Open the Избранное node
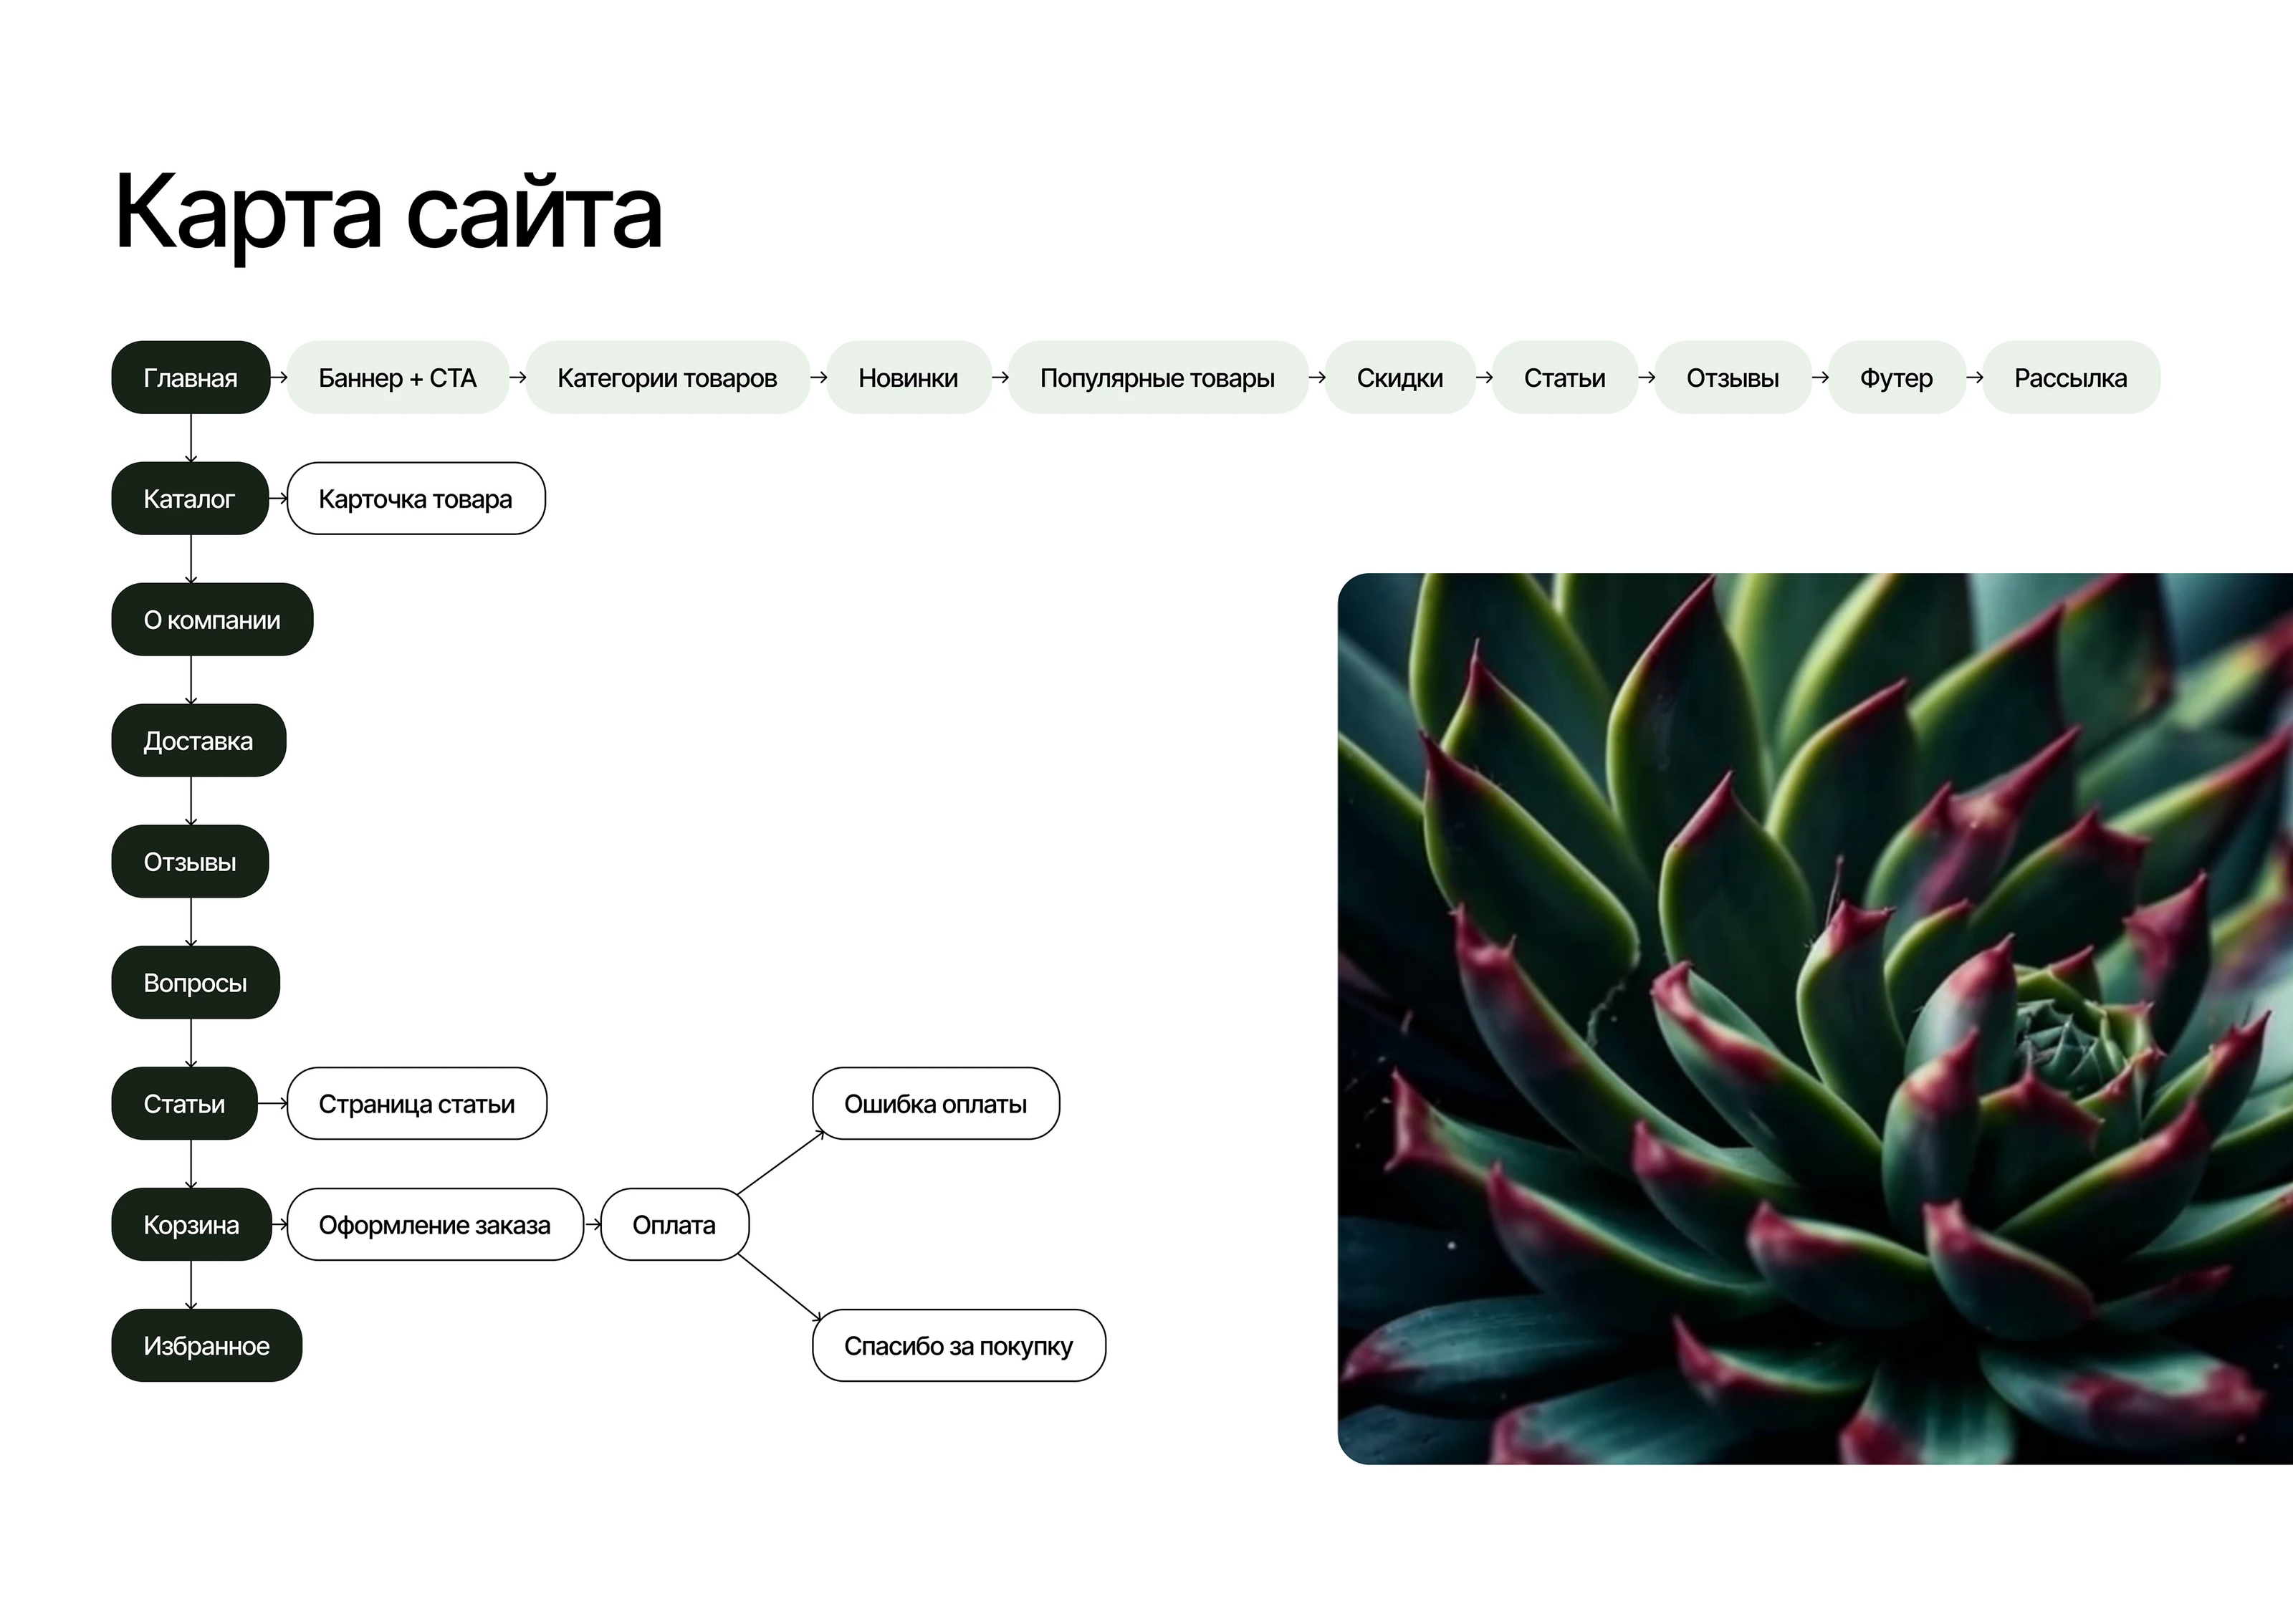This screenshot has width=2293, height=1624. [x=206, y=1346]
